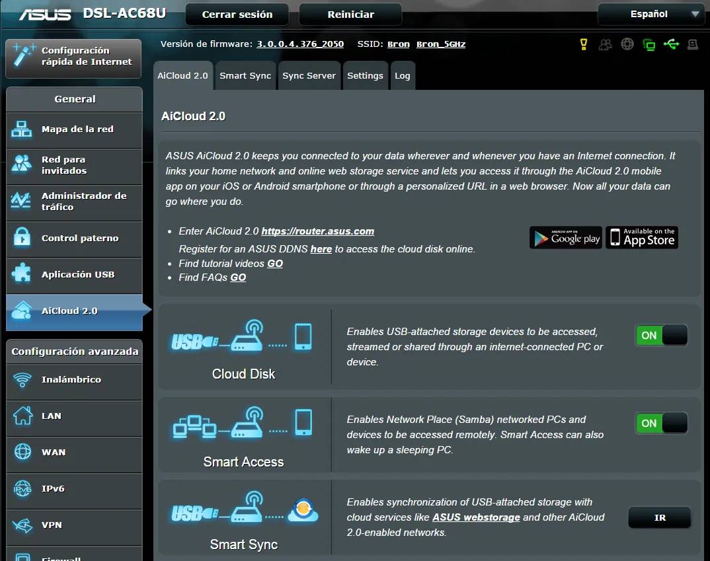The width and height of the screenshot is (710, 561).
Task: Click the connected clients status icon
Action: 605,43
